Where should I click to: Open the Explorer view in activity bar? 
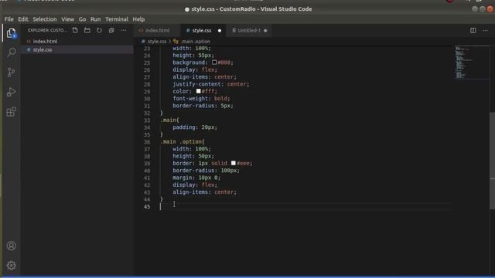click(12, 33)
